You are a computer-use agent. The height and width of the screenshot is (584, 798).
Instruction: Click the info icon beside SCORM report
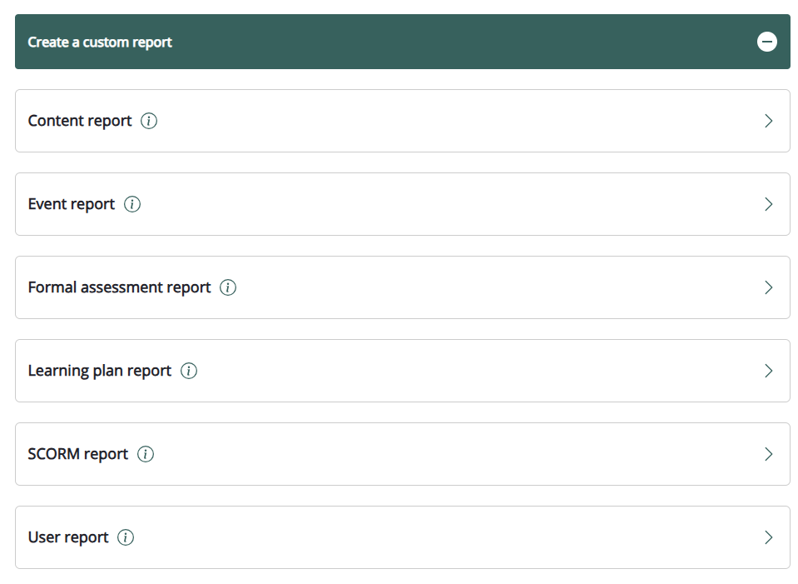pyautogui.click(x=146, y=454)
